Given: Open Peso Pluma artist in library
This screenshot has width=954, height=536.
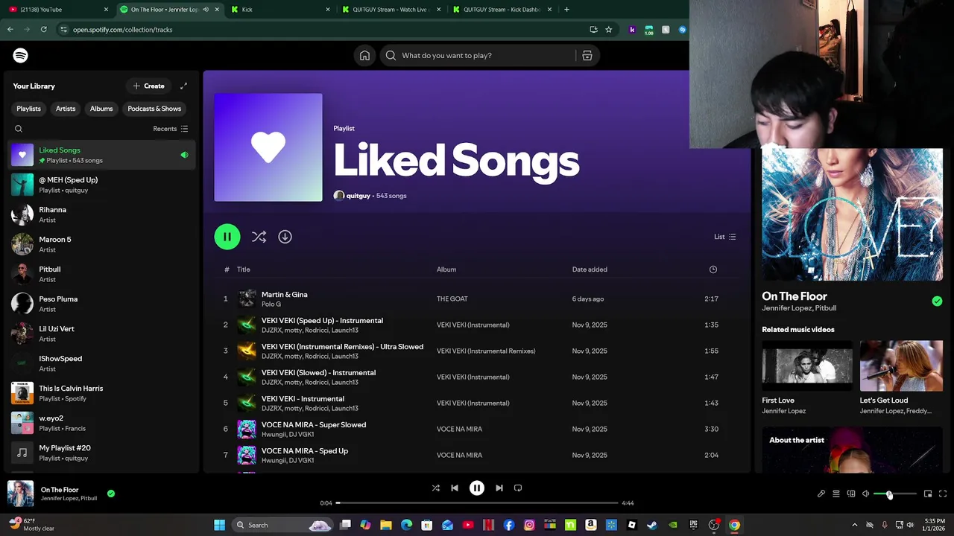Looking at the screenshot, I should pos(102,304).
